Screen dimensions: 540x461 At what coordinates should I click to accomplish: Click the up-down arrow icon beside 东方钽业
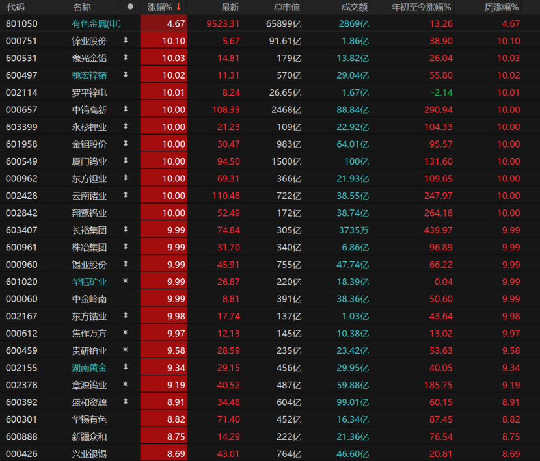point(126,178)
